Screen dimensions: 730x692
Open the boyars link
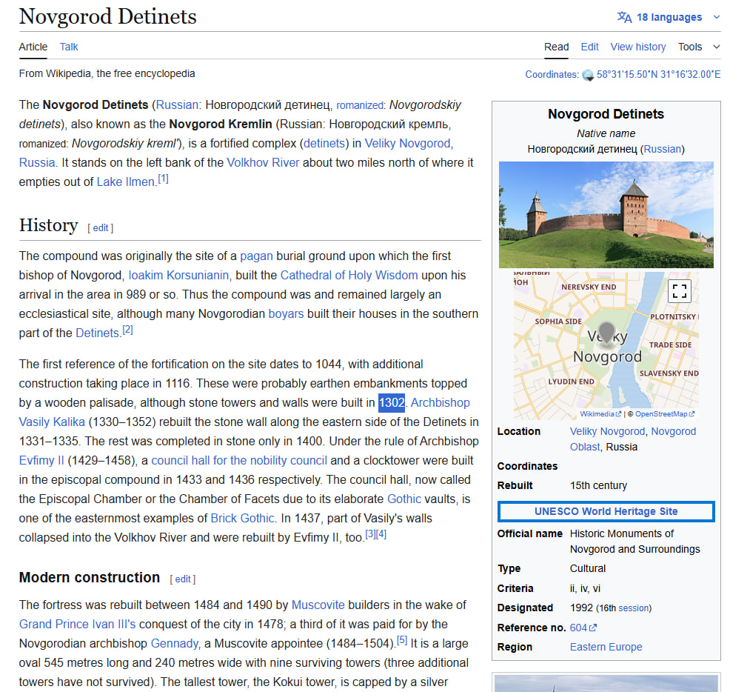(x=286, y=314)
